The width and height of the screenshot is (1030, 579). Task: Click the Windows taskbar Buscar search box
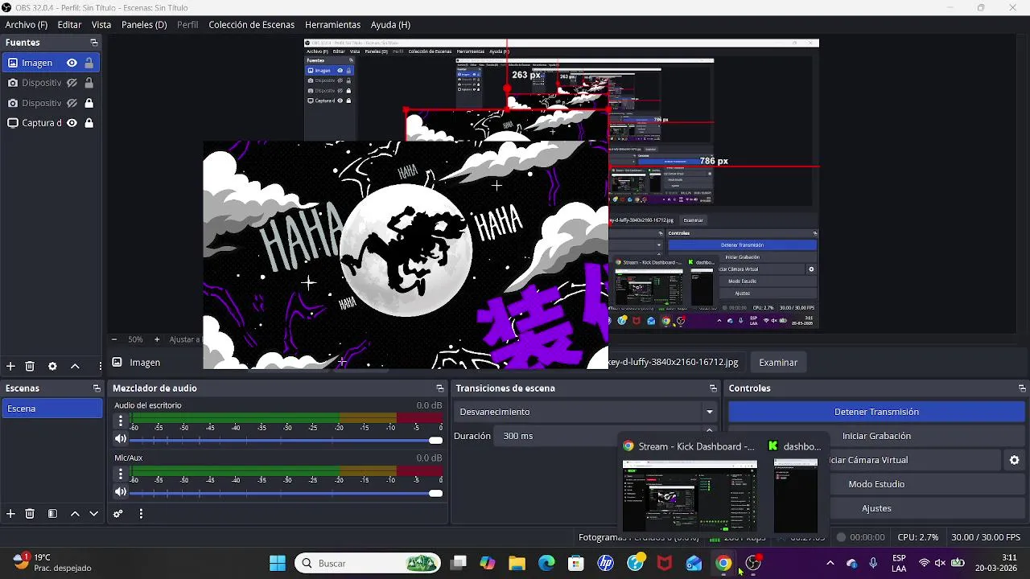click(x=369, y=563)
